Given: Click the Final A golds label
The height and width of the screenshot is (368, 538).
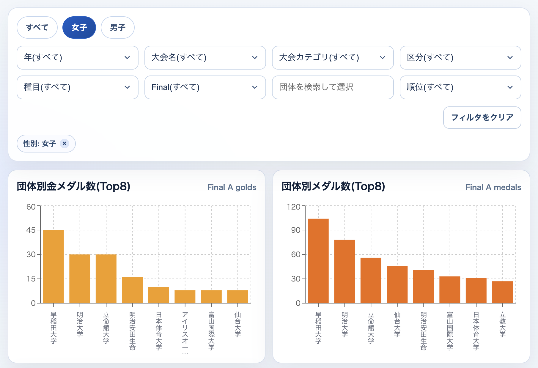Looking at the screenshot, I should [232, 187].
